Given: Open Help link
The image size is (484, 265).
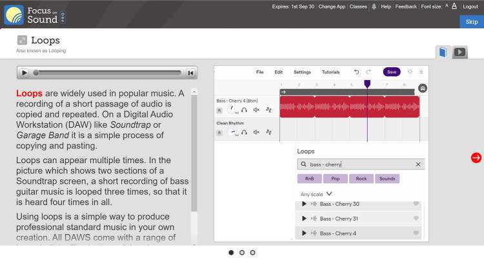Looking at the screenshot, I should click(386, 6).
